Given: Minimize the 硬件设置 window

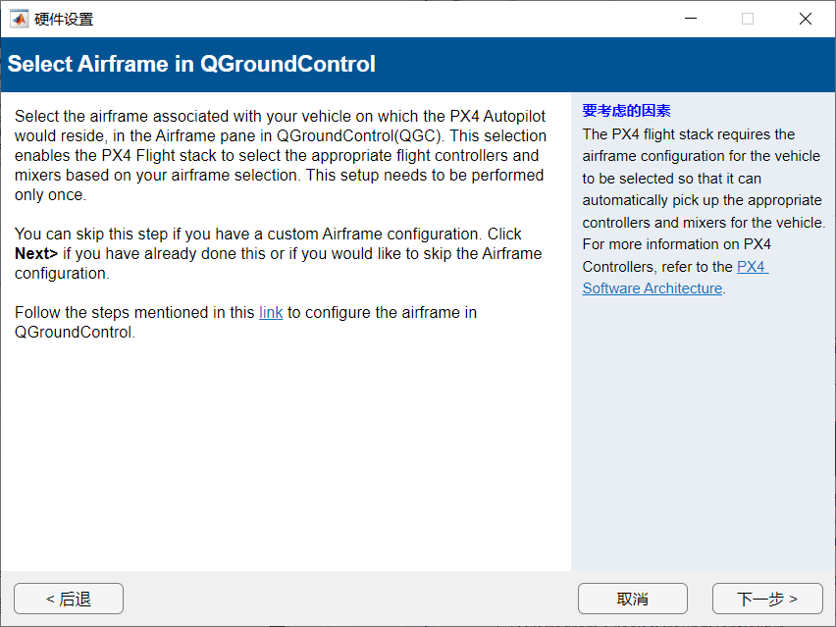Looking at the screenshot, I should point(691,19).
